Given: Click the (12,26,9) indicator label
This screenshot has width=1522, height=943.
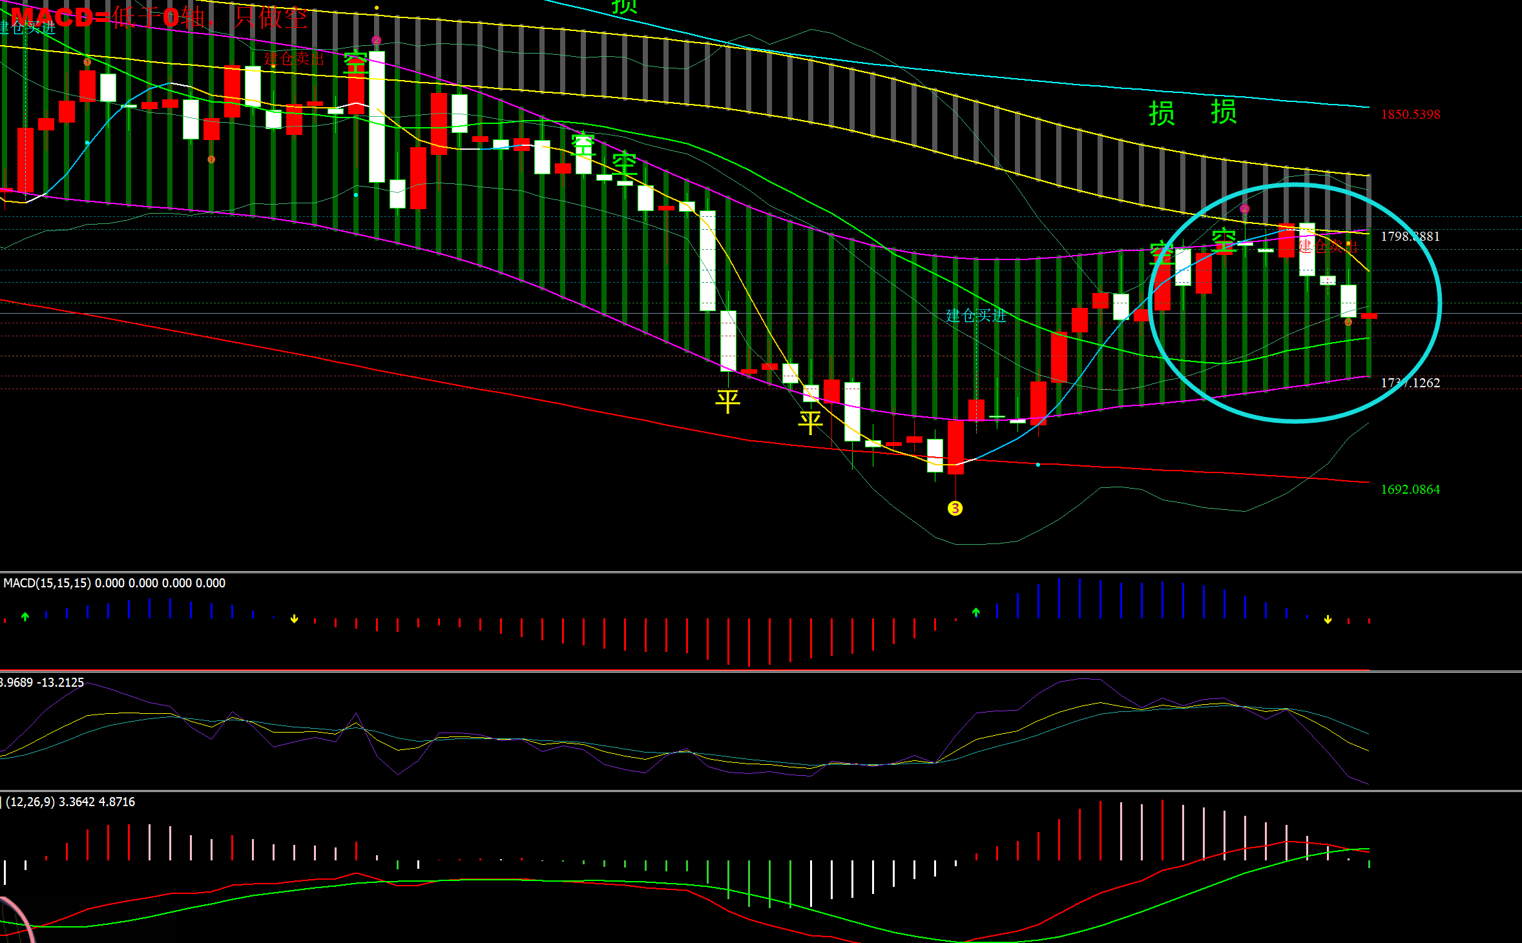Looking at the screenshot, I should pos(30,802).
